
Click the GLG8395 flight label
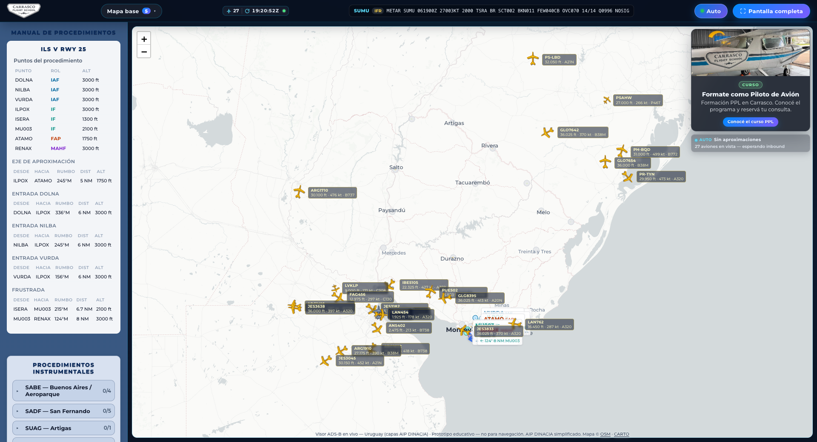(480, 298)
